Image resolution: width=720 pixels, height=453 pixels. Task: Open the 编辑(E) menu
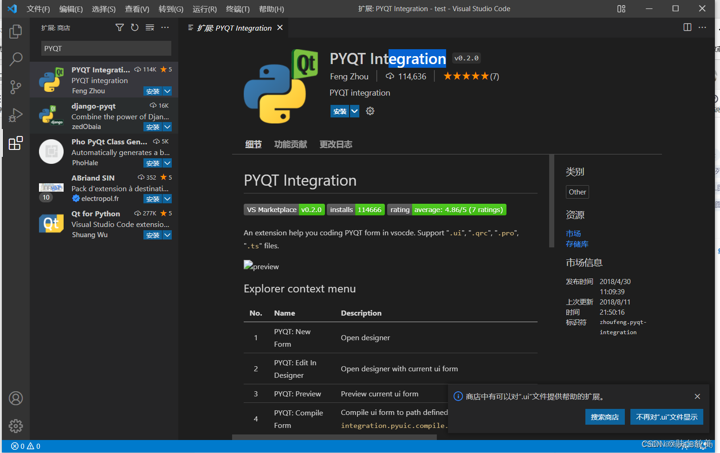pos(71,9)
